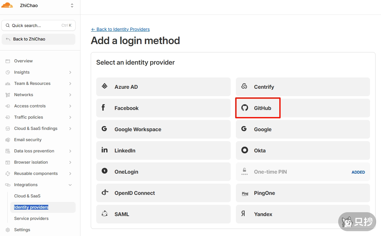
Task: Choose the Azure AD provider icon
Action: 105,86
